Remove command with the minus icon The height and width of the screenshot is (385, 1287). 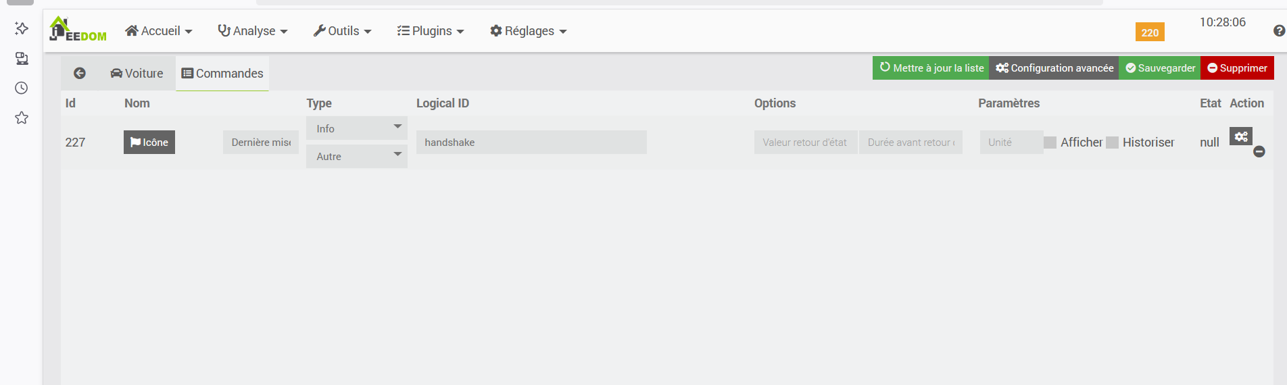[1259, 152]
